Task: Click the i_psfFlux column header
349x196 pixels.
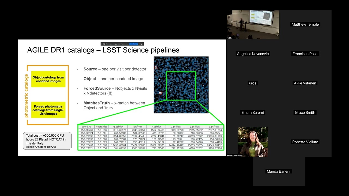Action: point(137,127)
